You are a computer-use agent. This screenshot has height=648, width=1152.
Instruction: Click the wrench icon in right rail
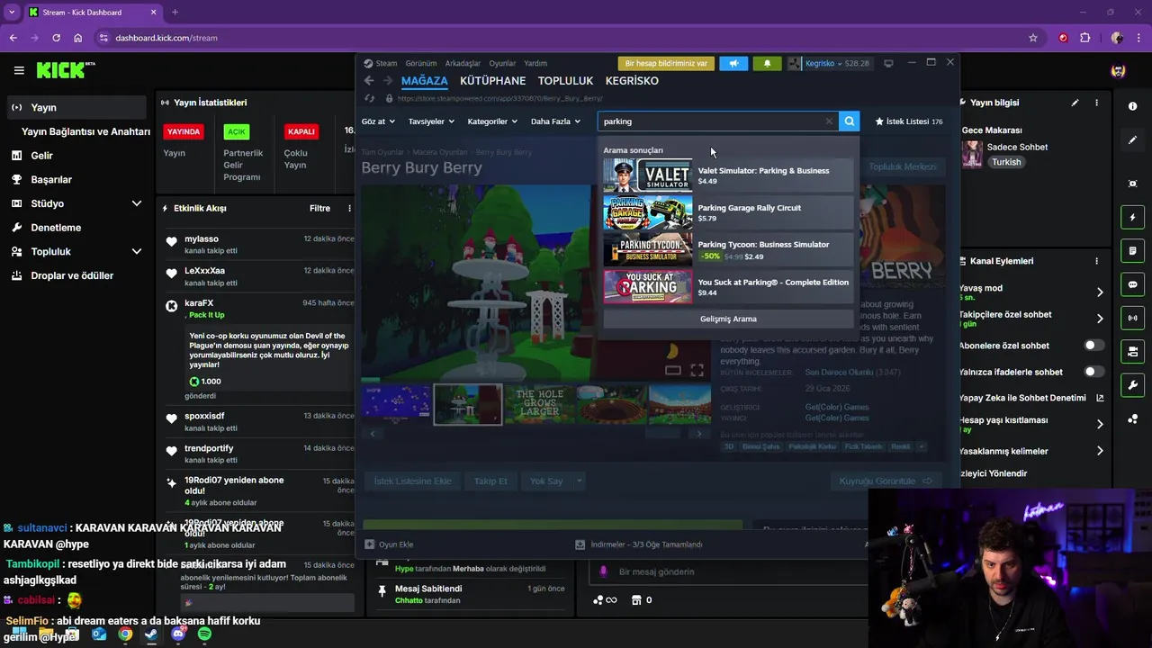coord(1132,385)
